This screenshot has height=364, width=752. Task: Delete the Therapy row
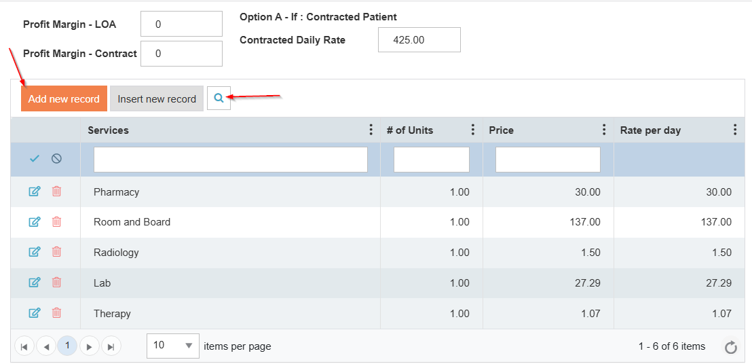pos(56,313)
